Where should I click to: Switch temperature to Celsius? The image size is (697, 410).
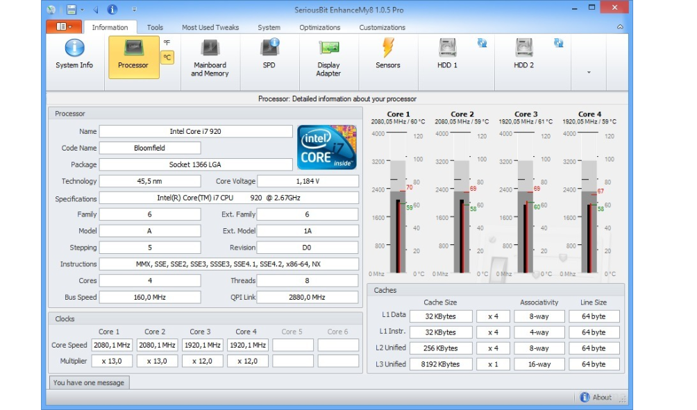click(x=167, y=58)
